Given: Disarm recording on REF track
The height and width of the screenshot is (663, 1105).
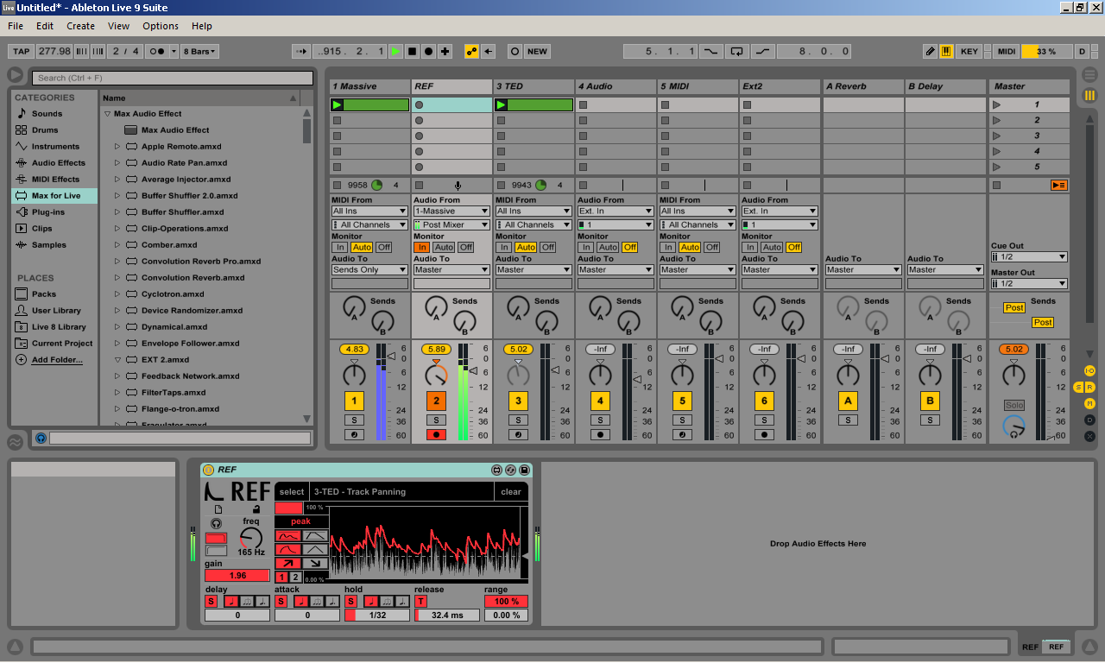Looking at the screenshot, I should (436, 434).
